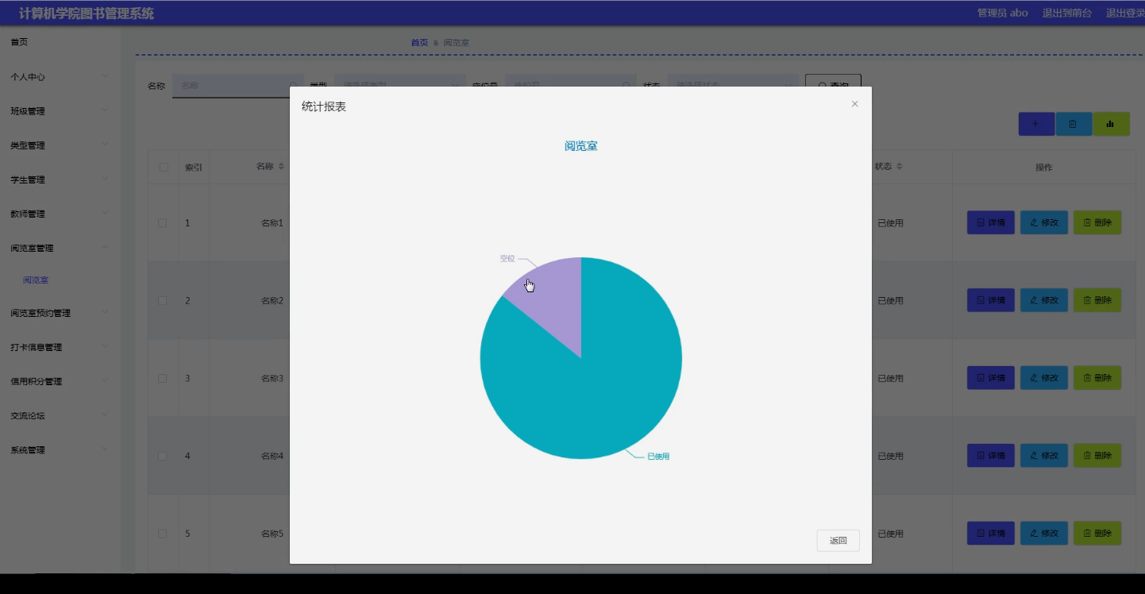Viewport: 1145px width, 594px height.
Task: Click the 名称3 cell in the table
Action: (272, 379)
